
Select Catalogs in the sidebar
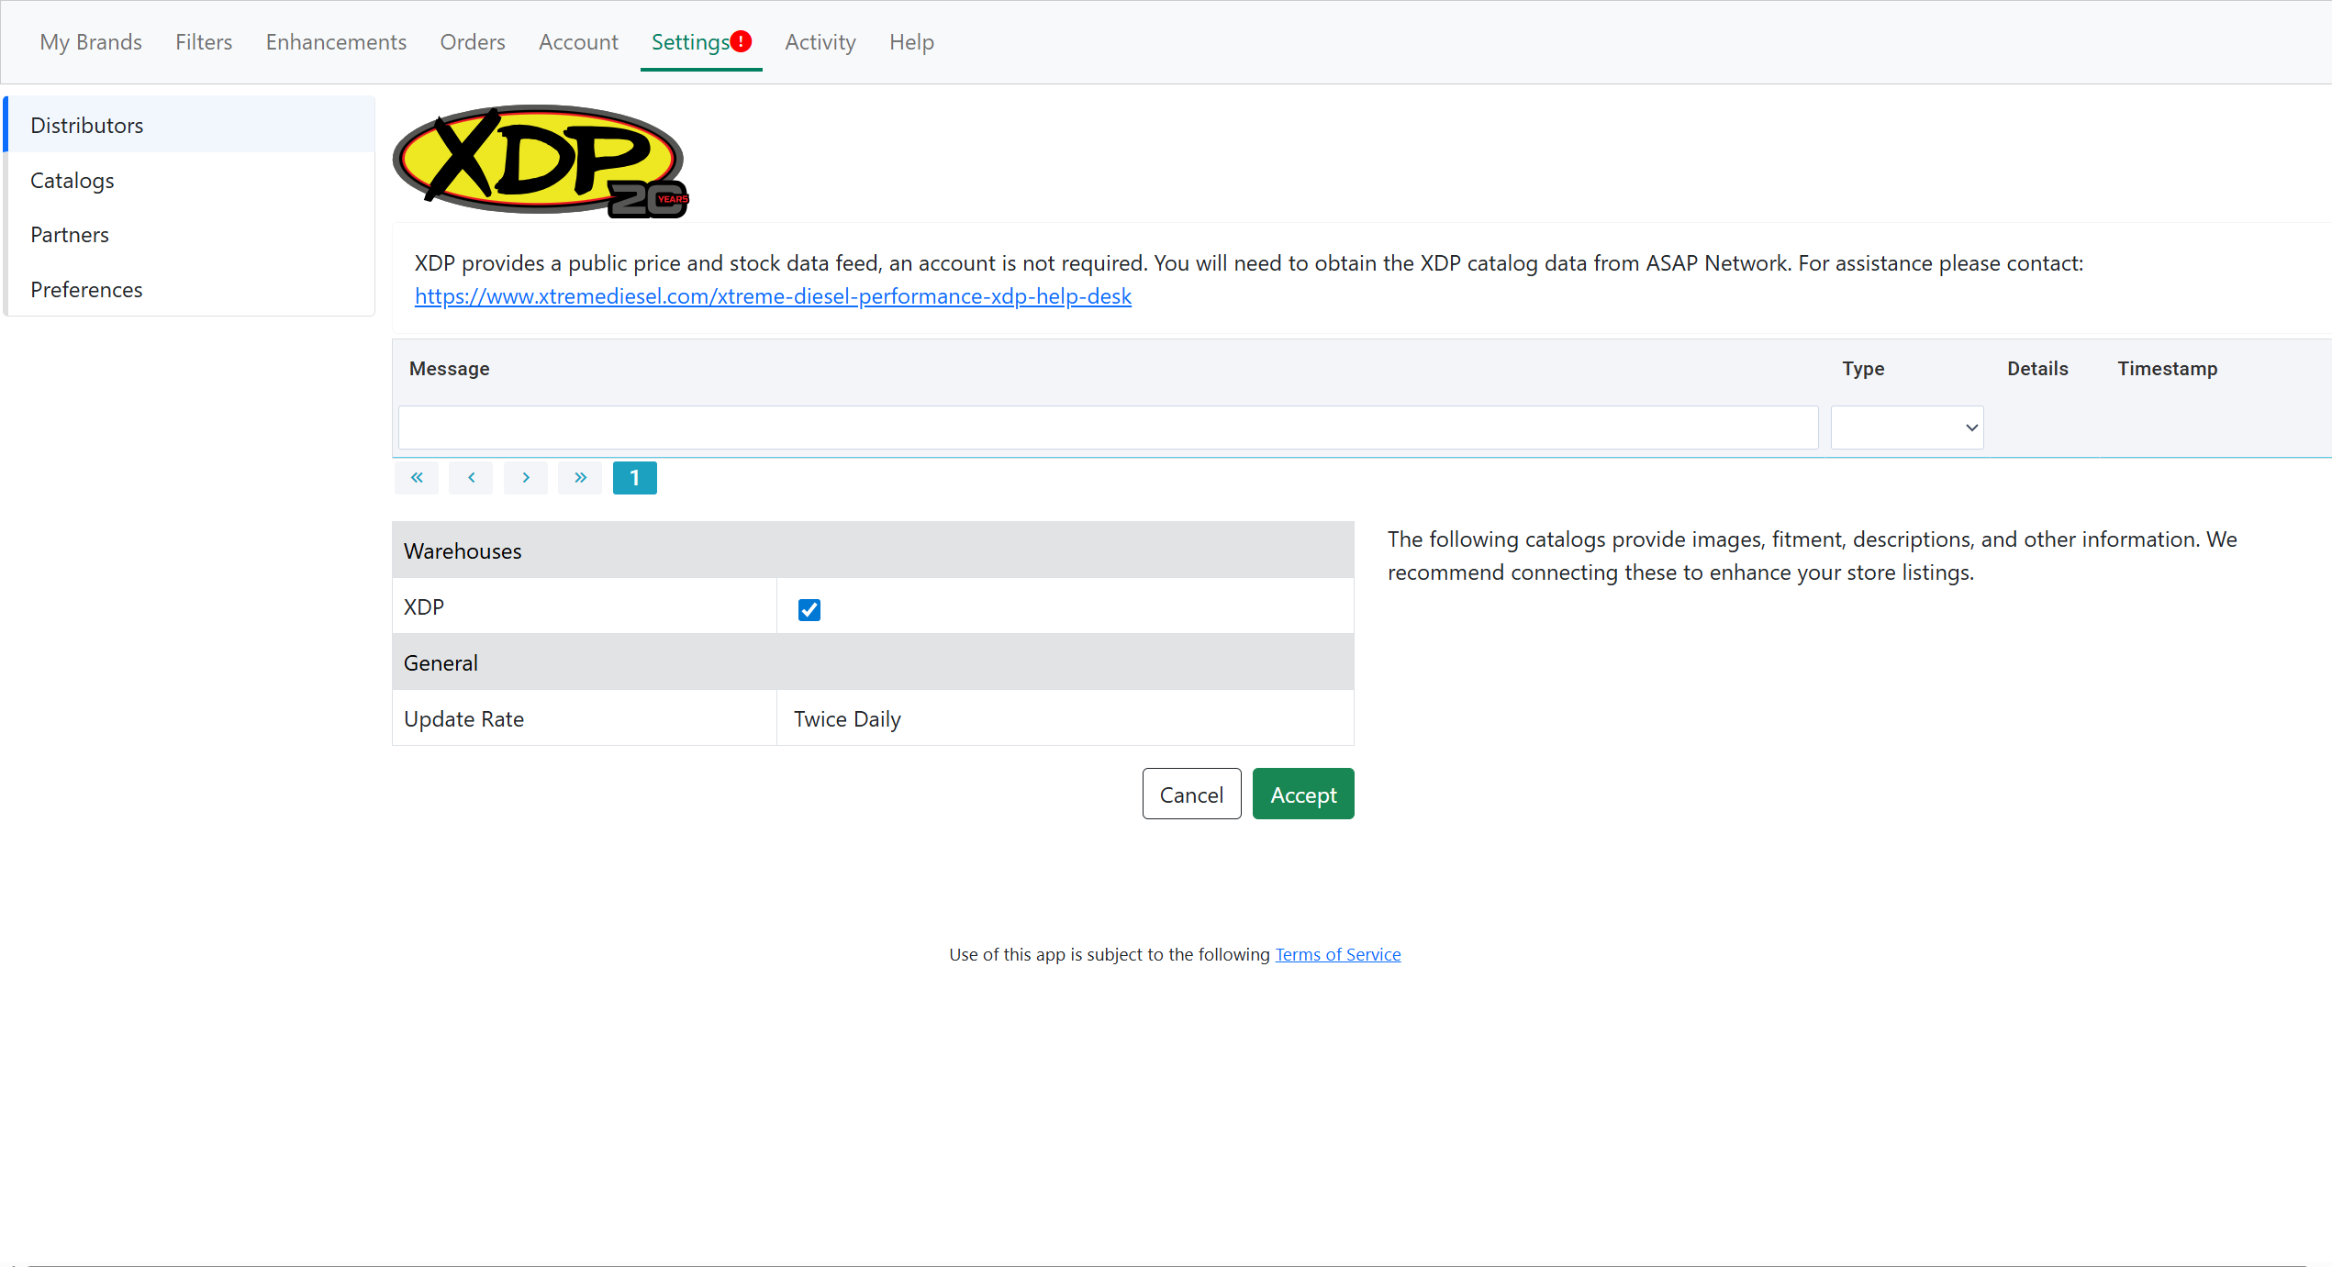tap(73, 181)
